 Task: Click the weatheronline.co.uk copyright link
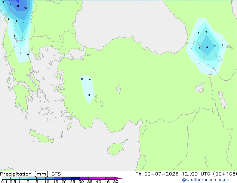pos(206,180)
